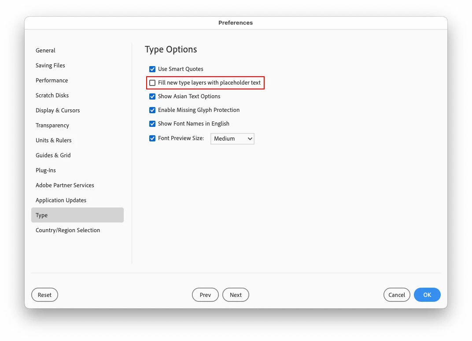Click Prev to view previous category
Image resolution: width=472 pixels, height=341 pixels.
[205, 295]
